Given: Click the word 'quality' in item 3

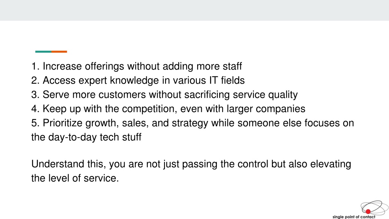Looking at the screenshot, I should click(283, 95).
